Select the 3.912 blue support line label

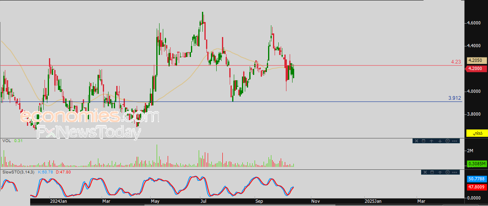[455, 98]
